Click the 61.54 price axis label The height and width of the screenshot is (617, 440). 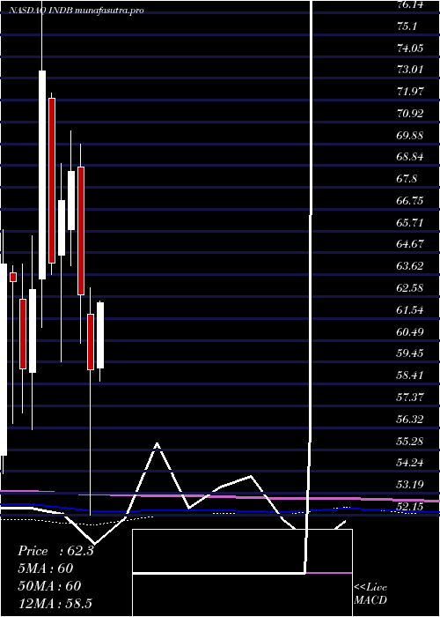click(410, 310)
